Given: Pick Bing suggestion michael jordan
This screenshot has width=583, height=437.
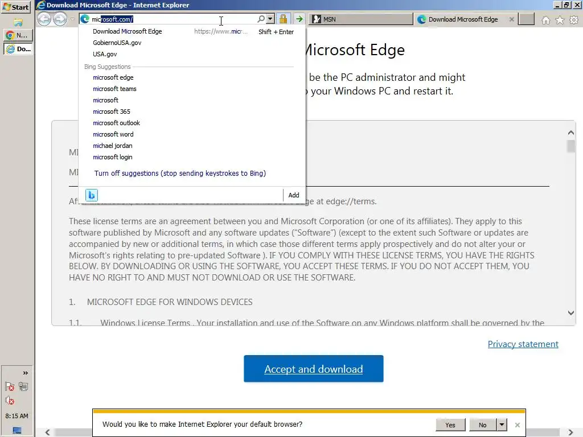Looking at the screenshot, I should point(193,146).
